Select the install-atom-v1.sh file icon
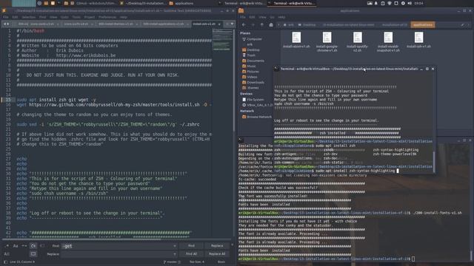Viewport: 474px width, 266px height. [x=296, y=38]
